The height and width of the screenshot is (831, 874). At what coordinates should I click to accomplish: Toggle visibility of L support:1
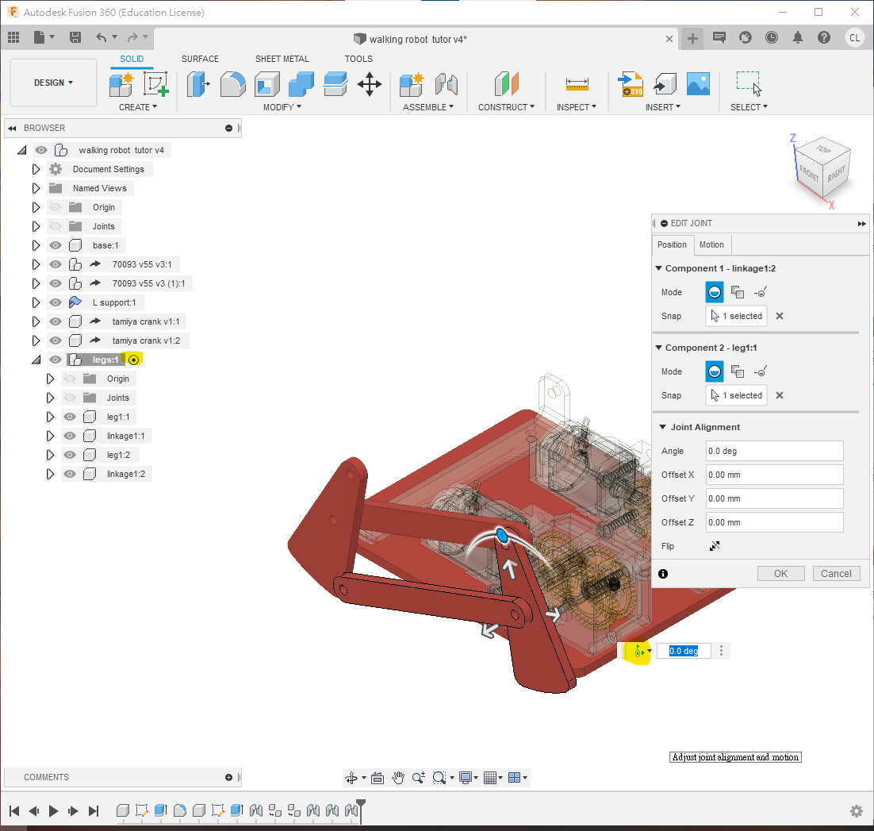[x=56, y=302]
